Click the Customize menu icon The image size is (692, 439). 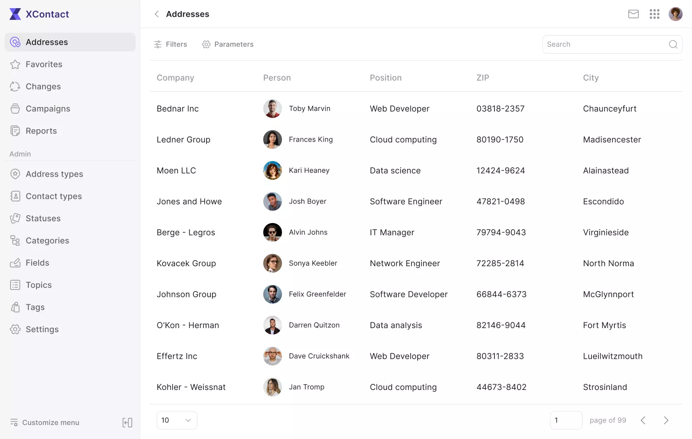pos(14,423)
